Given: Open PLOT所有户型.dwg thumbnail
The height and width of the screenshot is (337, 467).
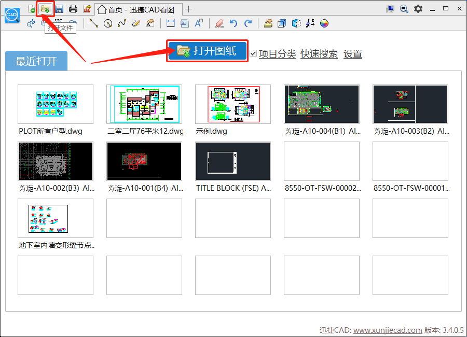Looking at the screenshot, I should pos(56,104).
